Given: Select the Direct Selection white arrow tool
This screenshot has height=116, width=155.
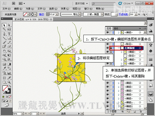Looking at the screenshot, I should click(x=9, y=25).
